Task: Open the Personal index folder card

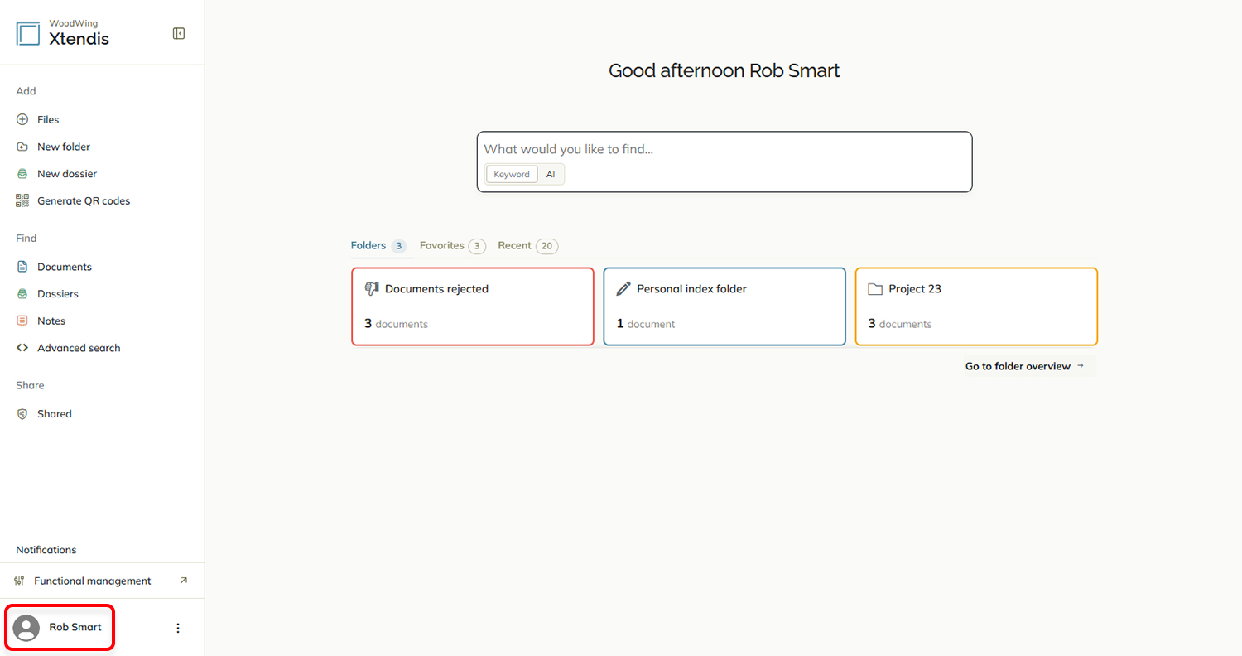Action: pyautogui.click(x=724, y=306)
